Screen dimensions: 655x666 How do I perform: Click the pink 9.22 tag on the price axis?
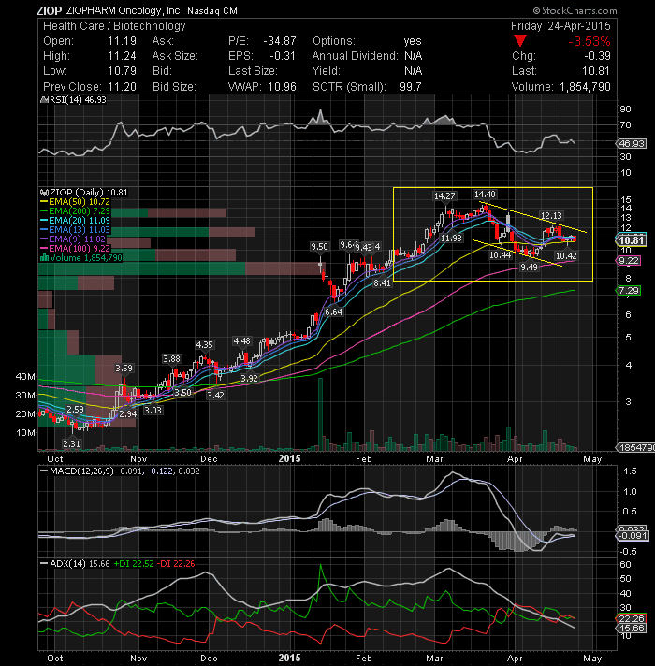click(x=629, y=261)
